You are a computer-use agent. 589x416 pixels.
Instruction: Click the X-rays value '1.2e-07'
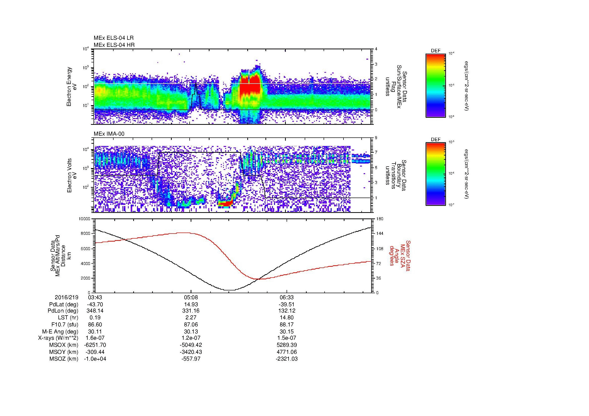pyautogui.click(x=191, y=338)
